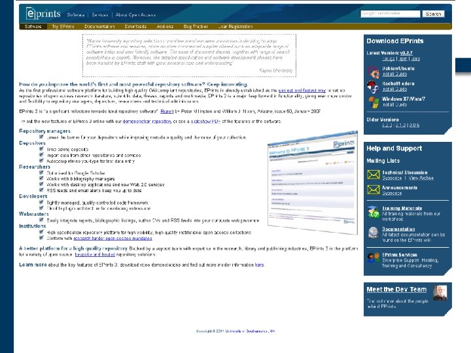
Task: Open the Documentation tab in gold bar
Action: coord(99,26)
